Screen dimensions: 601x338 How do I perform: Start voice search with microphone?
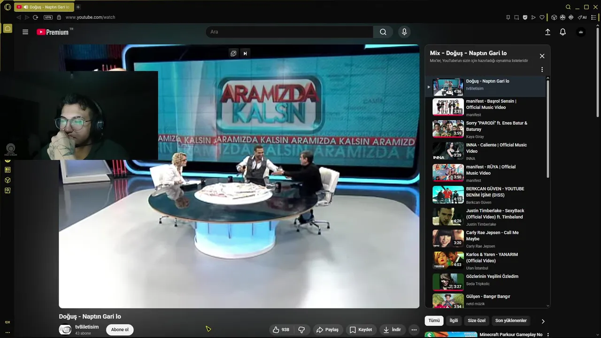point(404,32)
